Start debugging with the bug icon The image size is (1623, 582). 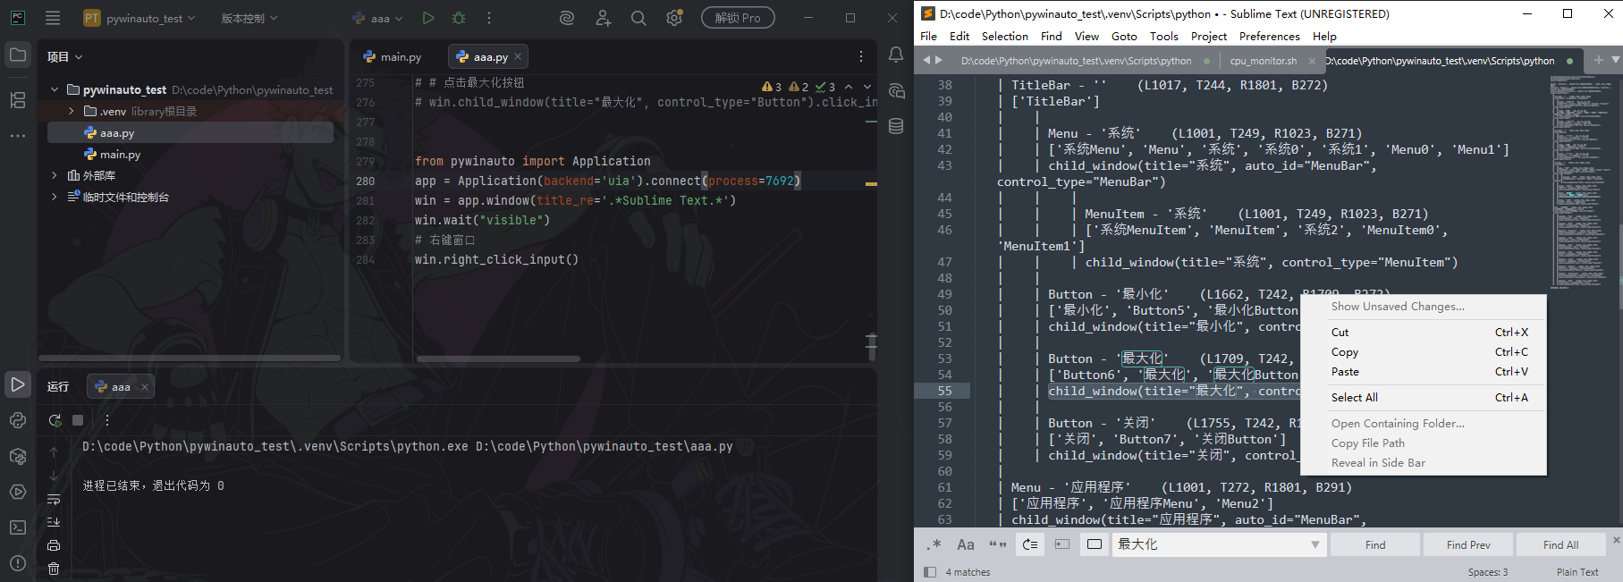459,18
